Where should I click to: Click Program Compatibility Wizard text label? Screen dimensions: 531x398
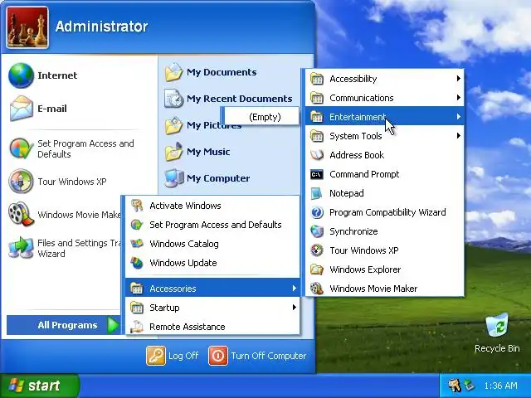[x=387, y=212]
